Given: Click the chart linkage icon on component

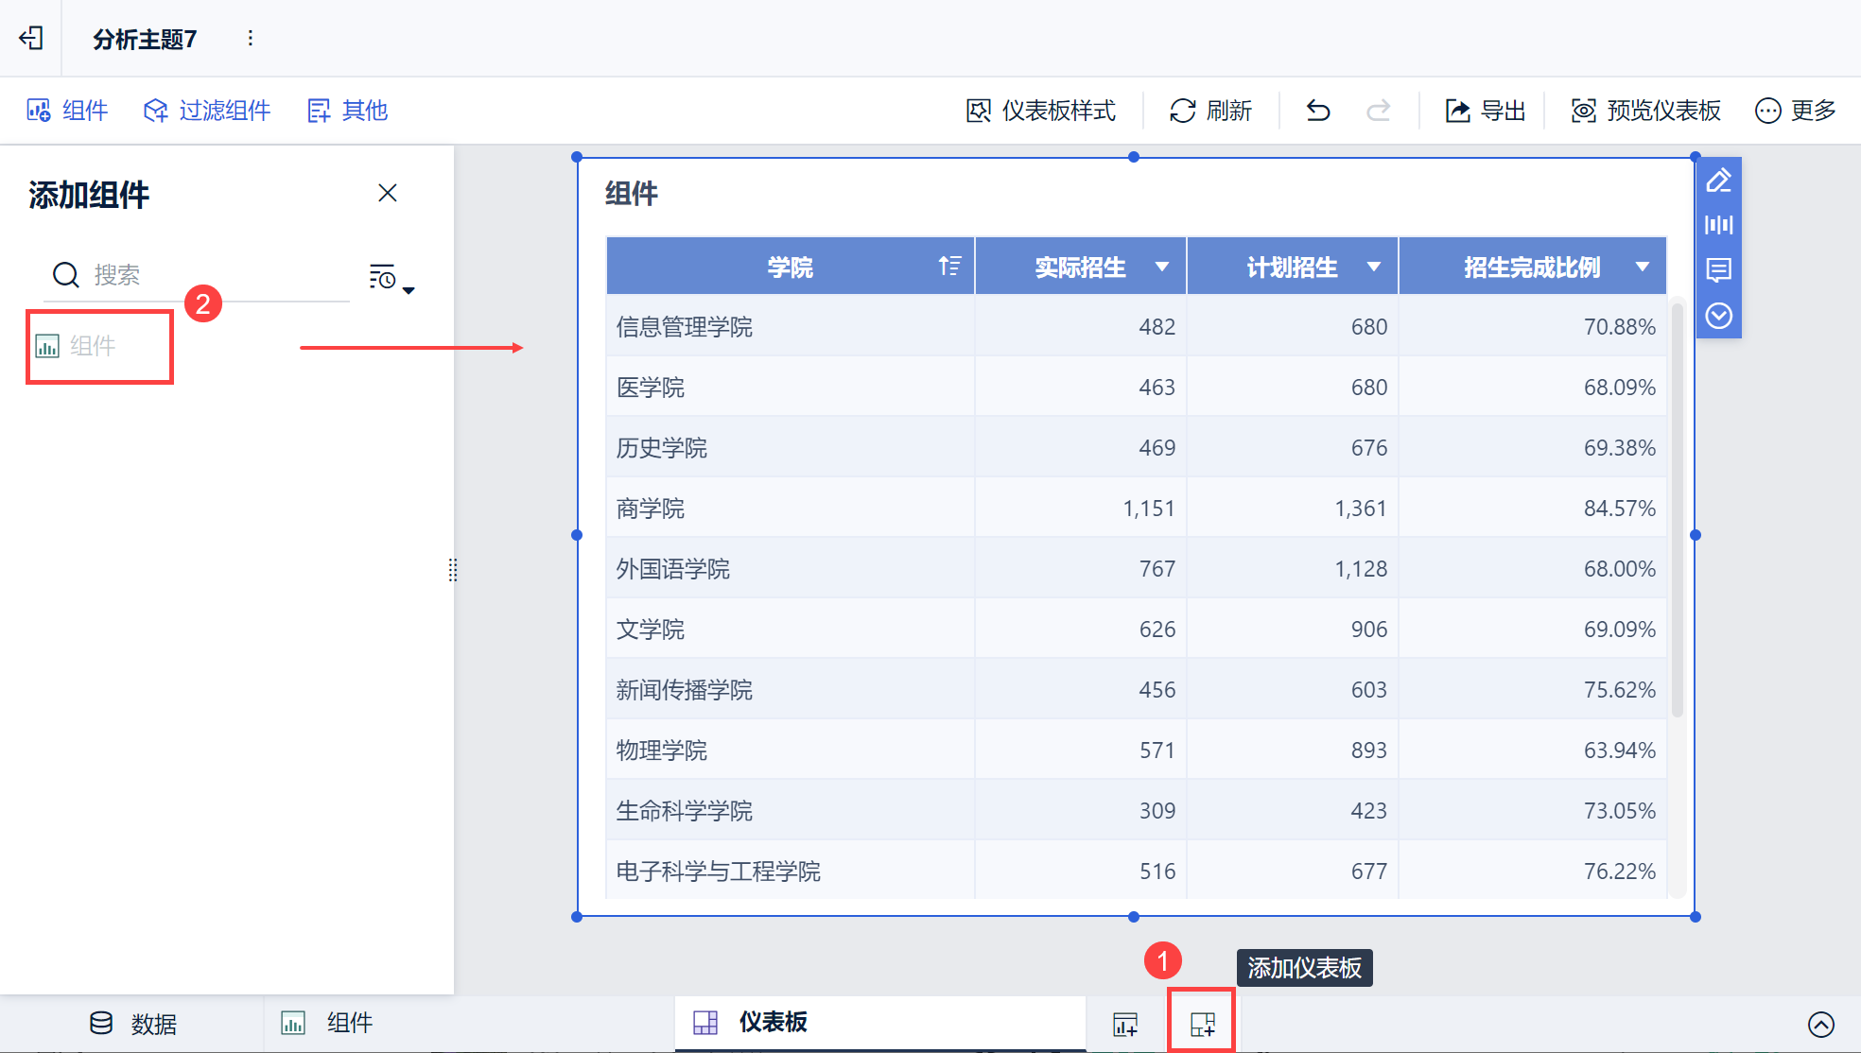Looking at the screenshot, I should [1718, 225].
